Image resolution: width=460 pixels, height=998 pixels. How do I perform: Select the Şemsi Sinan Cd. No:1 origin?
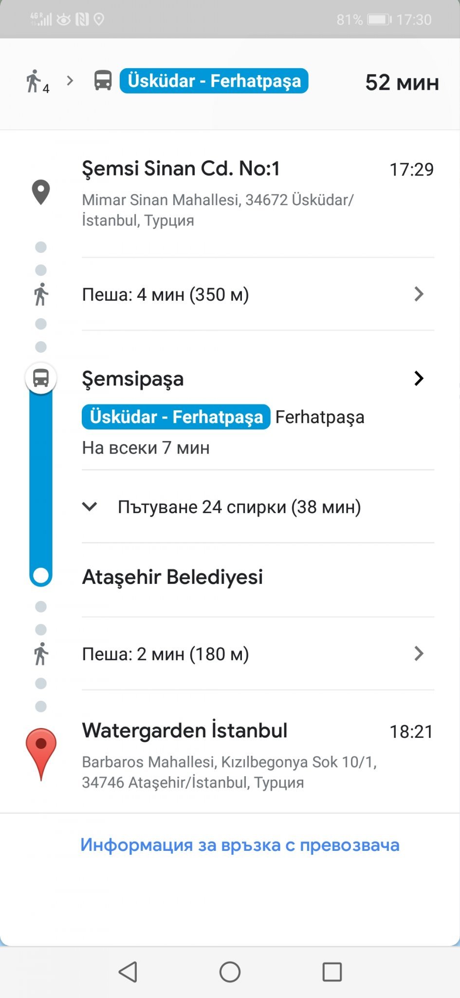(181, 169)
